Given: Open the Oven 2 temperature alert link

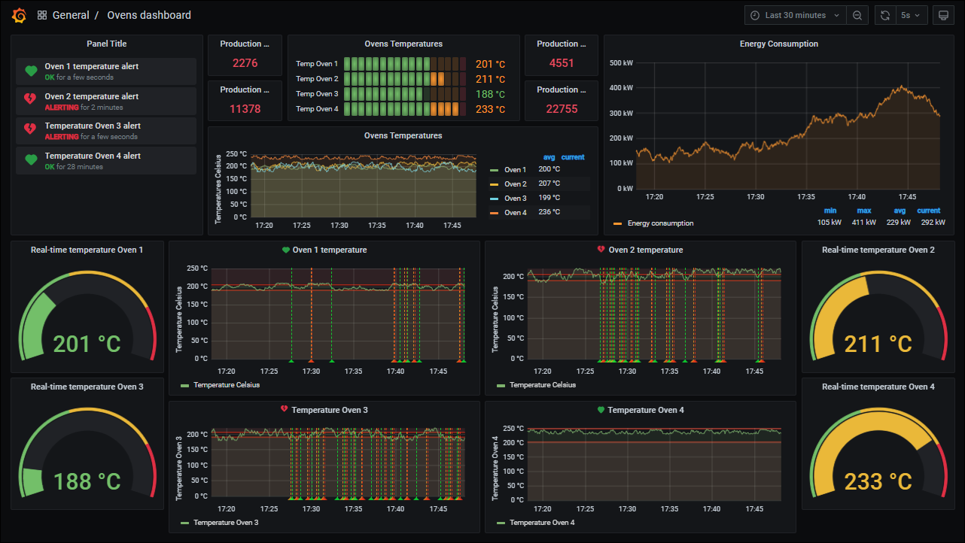Looking at the screenshot, I should (91, 96).
